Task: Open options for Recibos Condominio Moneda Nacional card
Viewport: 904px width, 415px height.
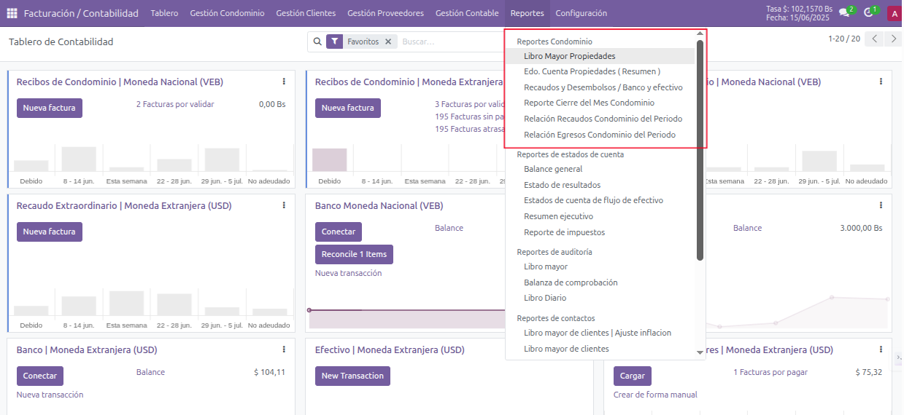Action: 284,82
